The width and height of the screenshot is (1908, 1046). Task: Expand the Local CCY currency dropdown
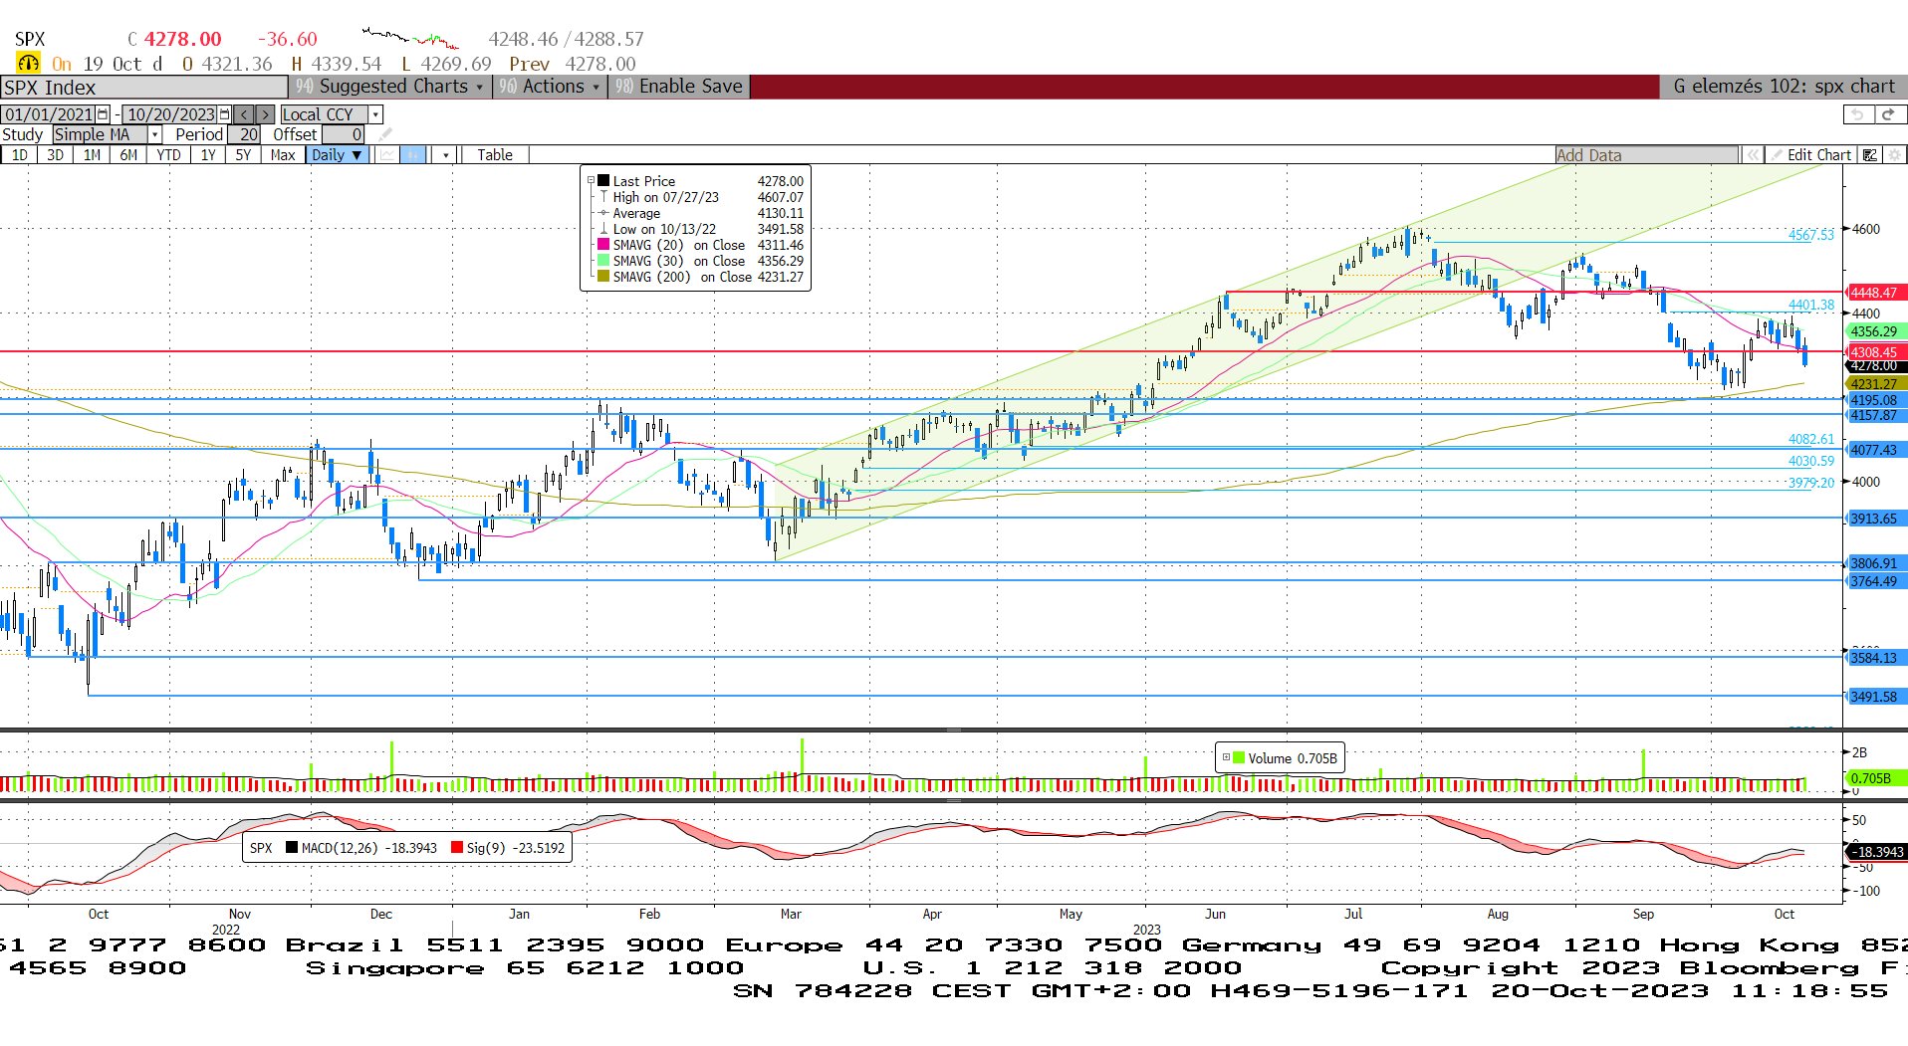point(375,114)
